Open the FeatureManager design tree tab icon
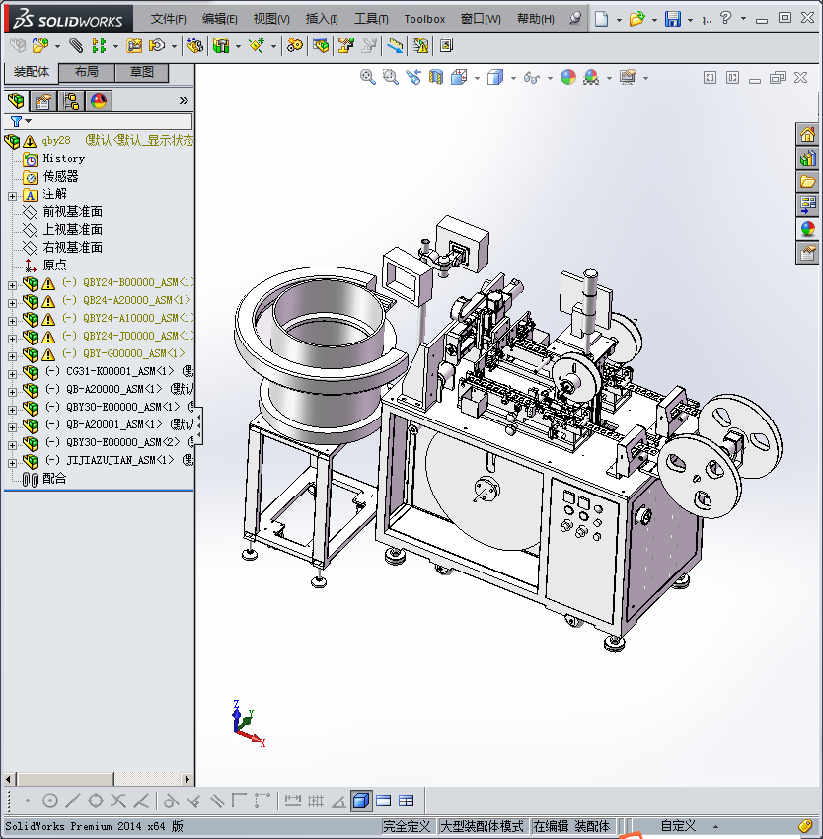Screen dimensions: 823x839 click(15, 100)
